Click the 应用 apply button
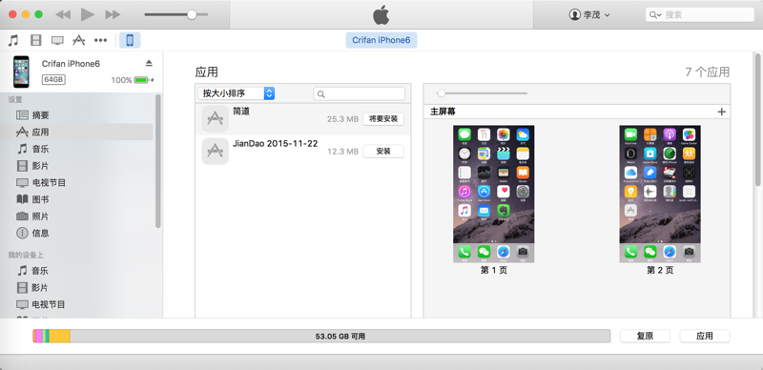The image size is (763, 370). pos(705,336)
